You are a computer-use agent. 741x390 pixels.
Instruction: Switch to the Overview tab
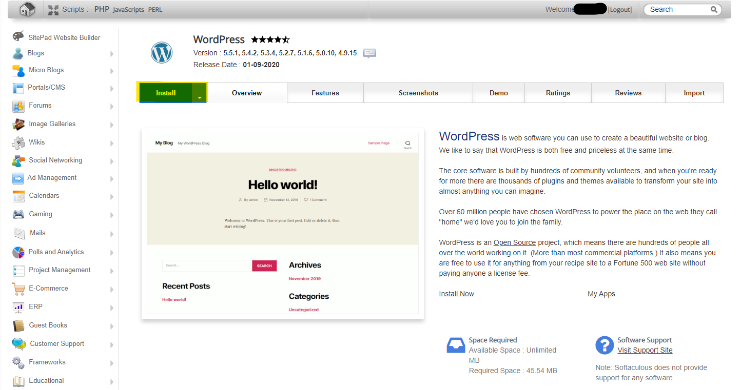click(247, 93)
